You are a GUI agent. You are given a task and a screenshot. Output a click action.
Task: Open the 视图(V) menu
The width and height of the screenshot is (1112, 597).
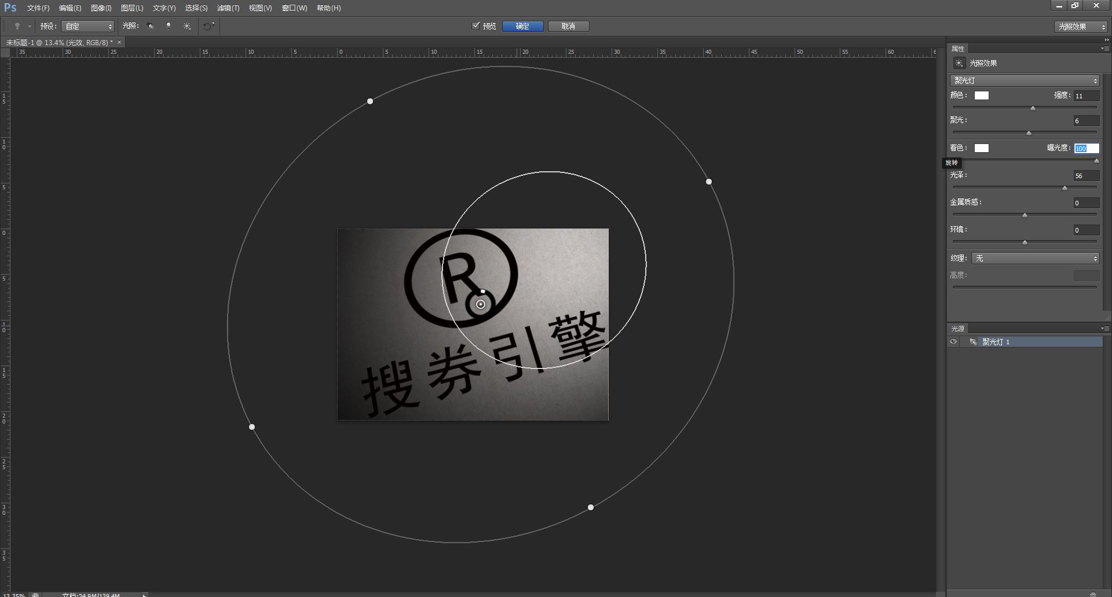(x=260, y=8)
